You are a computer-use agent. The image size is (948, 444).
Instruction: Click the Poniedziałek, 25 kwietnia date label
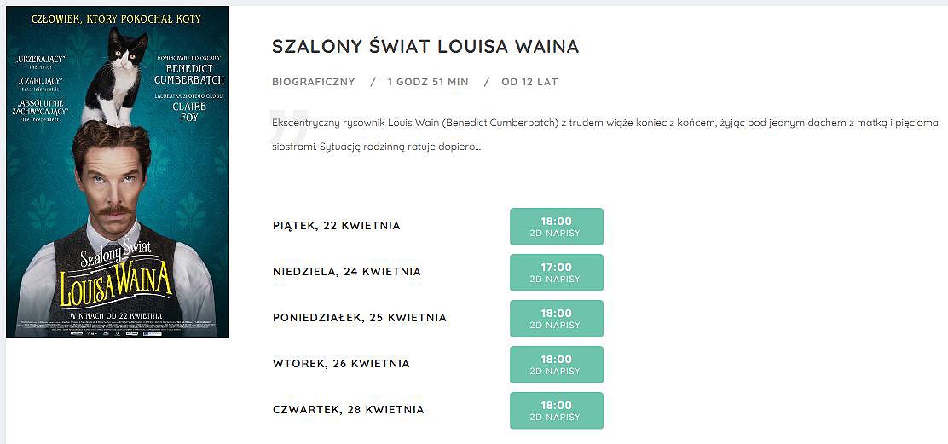360,318
